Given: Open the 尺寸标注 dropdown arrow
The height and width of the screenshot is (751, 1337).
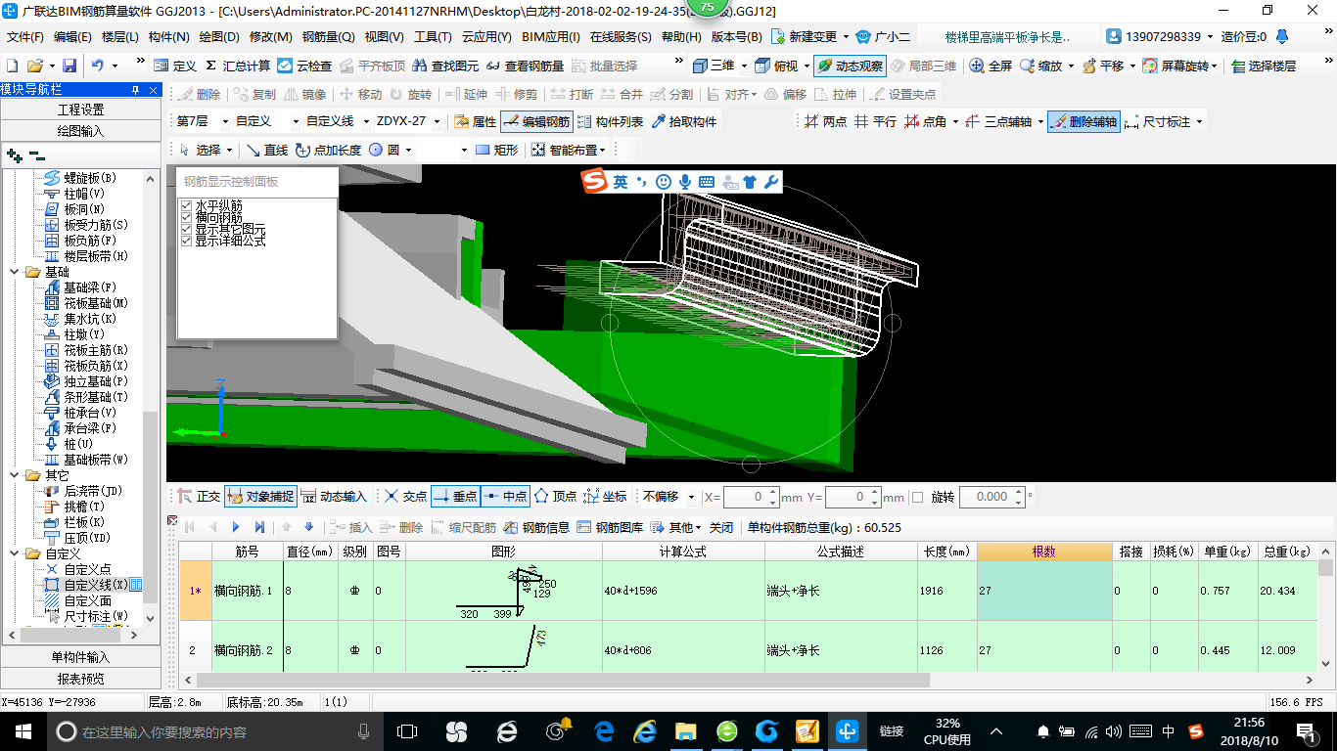Looking at the screenshot, I should point(1199,122).
